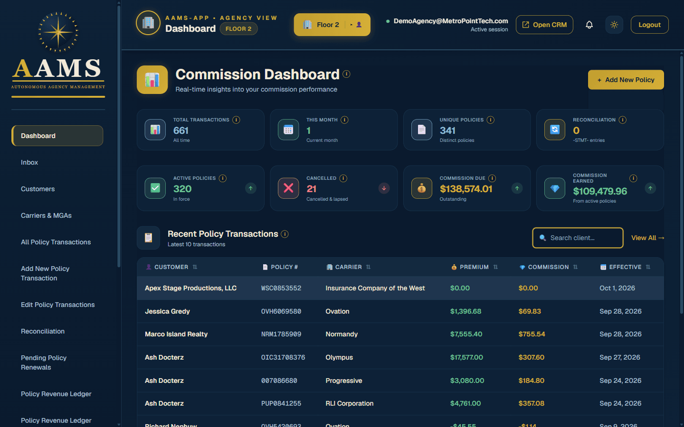
Task: Open Inbox from the sidebar
Action: [x=57, y=162]
